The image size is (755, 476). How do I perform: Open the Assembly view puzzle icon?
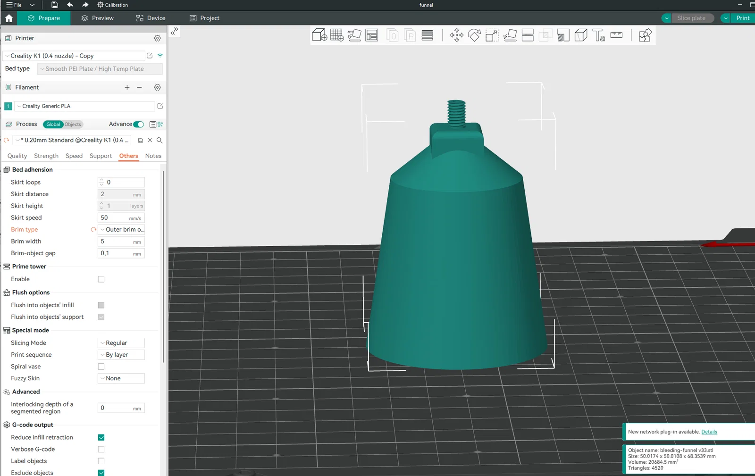pyautogui.click(x=645, y=35)
